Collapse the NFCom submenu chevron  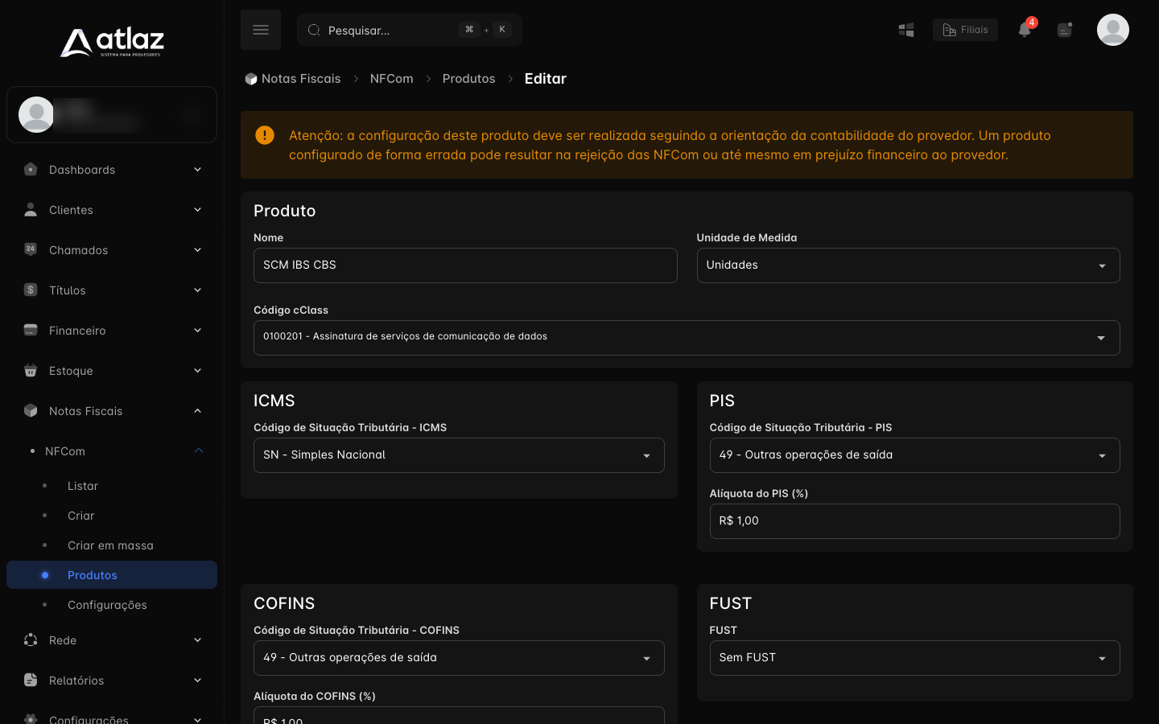pyautogui.click(x=199, y=450)
